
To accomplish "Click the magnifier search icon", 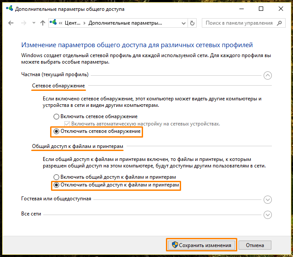I will pos(280,23).
